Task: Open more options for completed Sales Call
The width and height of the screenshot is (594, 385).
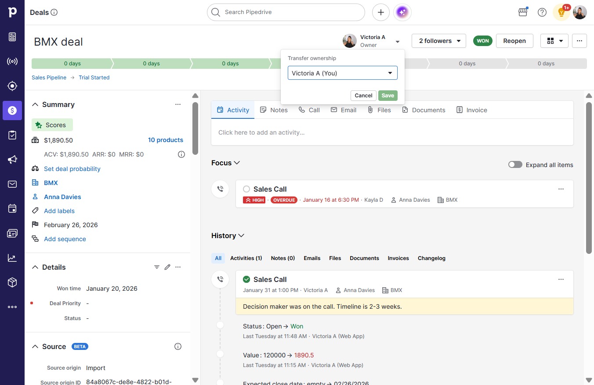Action: [561, 279]
